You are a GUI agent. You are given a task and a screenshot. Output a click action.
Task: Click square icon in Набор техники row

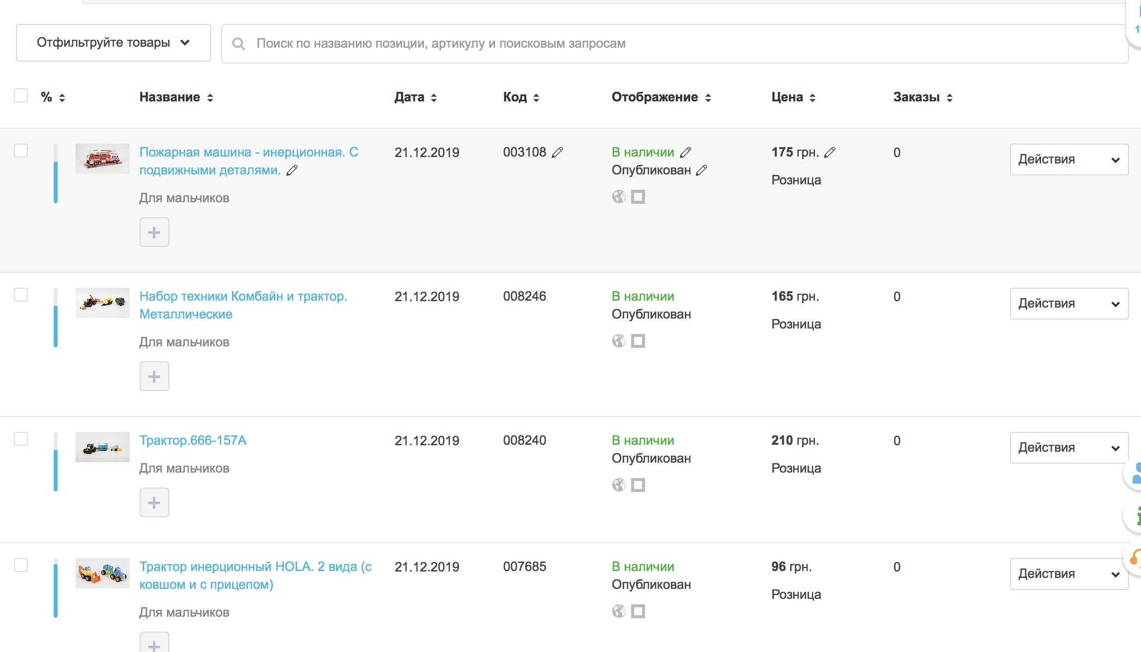coord(638,341)
